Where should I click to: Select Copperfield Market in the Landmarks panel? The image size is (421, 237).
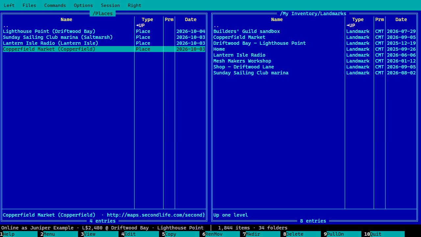click(314, 37)
